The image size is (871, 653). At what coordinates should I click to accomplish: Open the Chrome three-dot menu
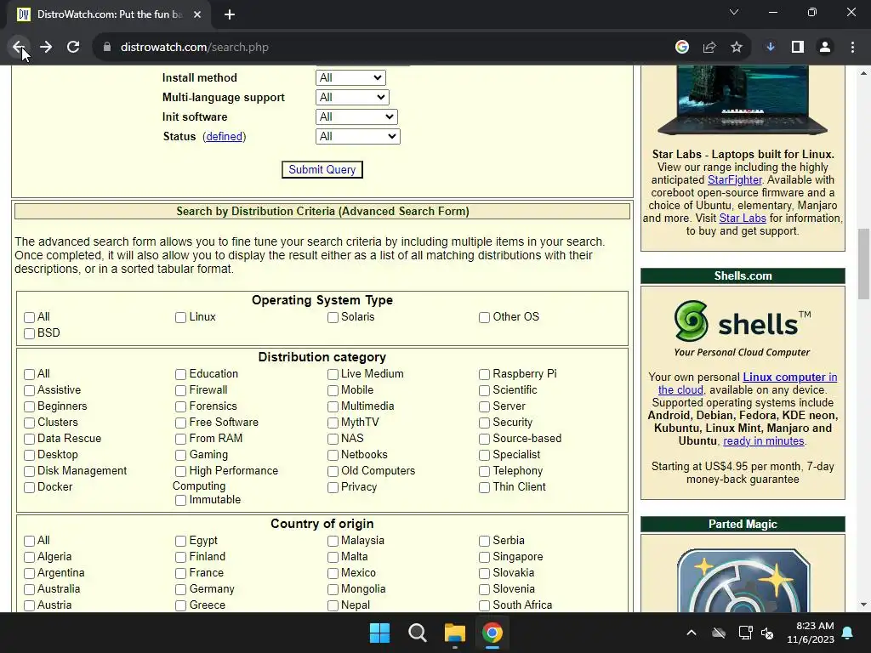tap(852, 48)
